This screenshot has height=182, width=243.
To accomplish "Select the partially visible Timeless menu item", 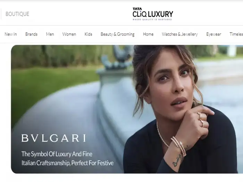I will [x=236, y=34].
